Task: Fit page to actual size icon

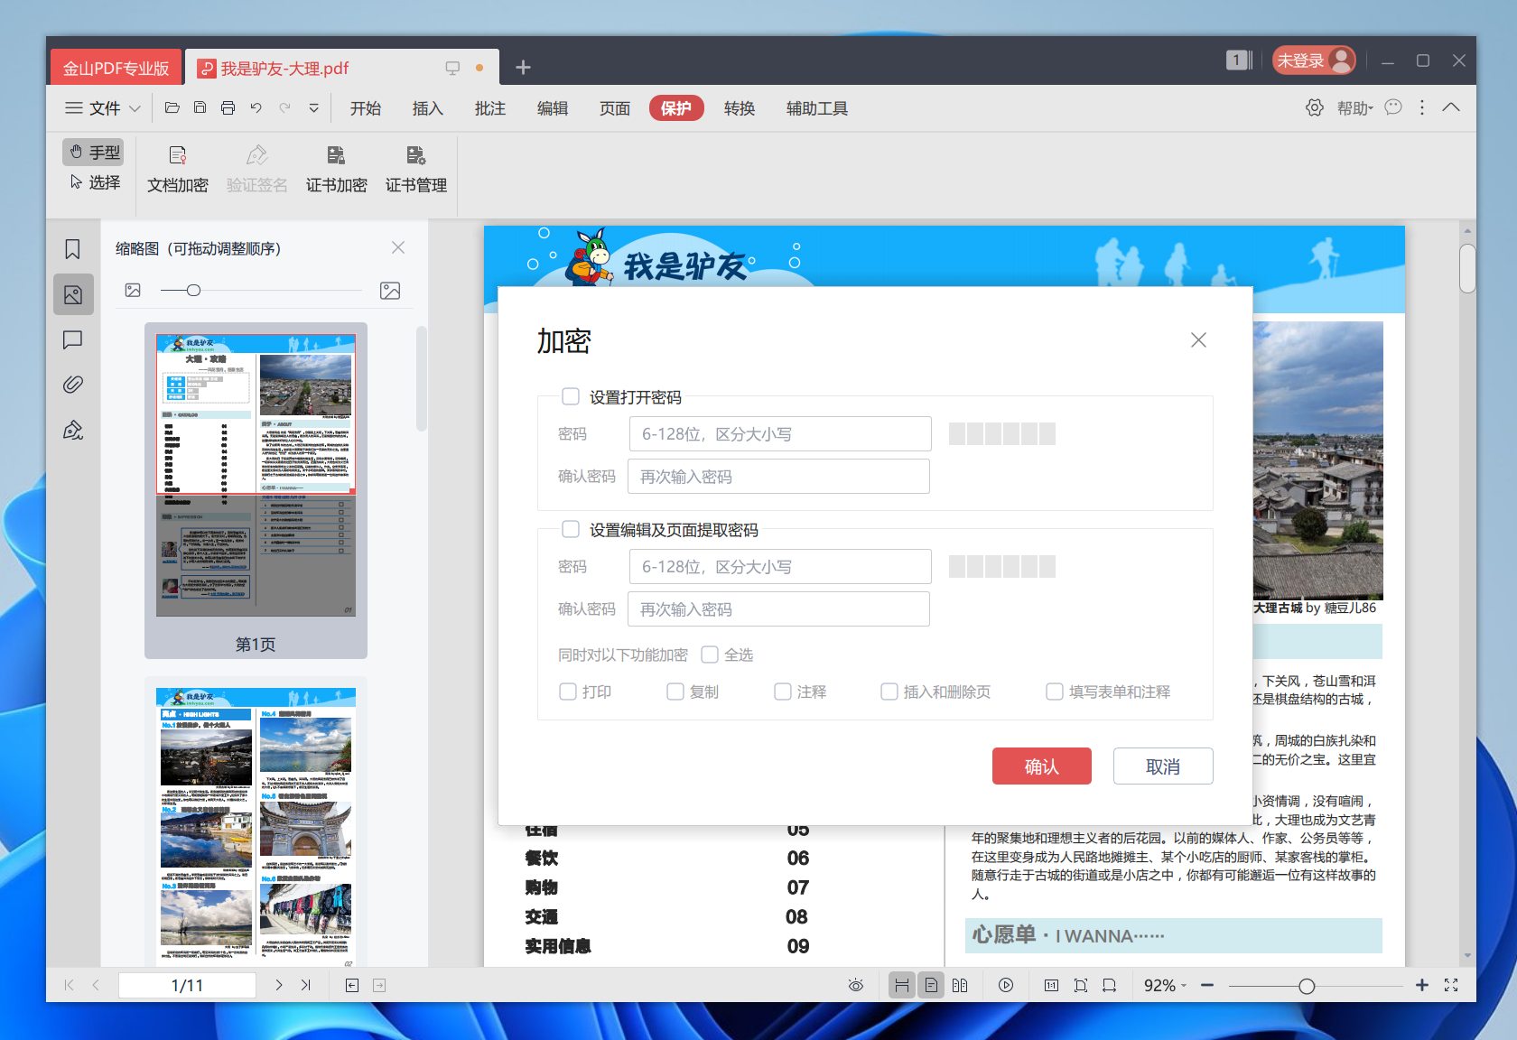Action: [1051, 985]
